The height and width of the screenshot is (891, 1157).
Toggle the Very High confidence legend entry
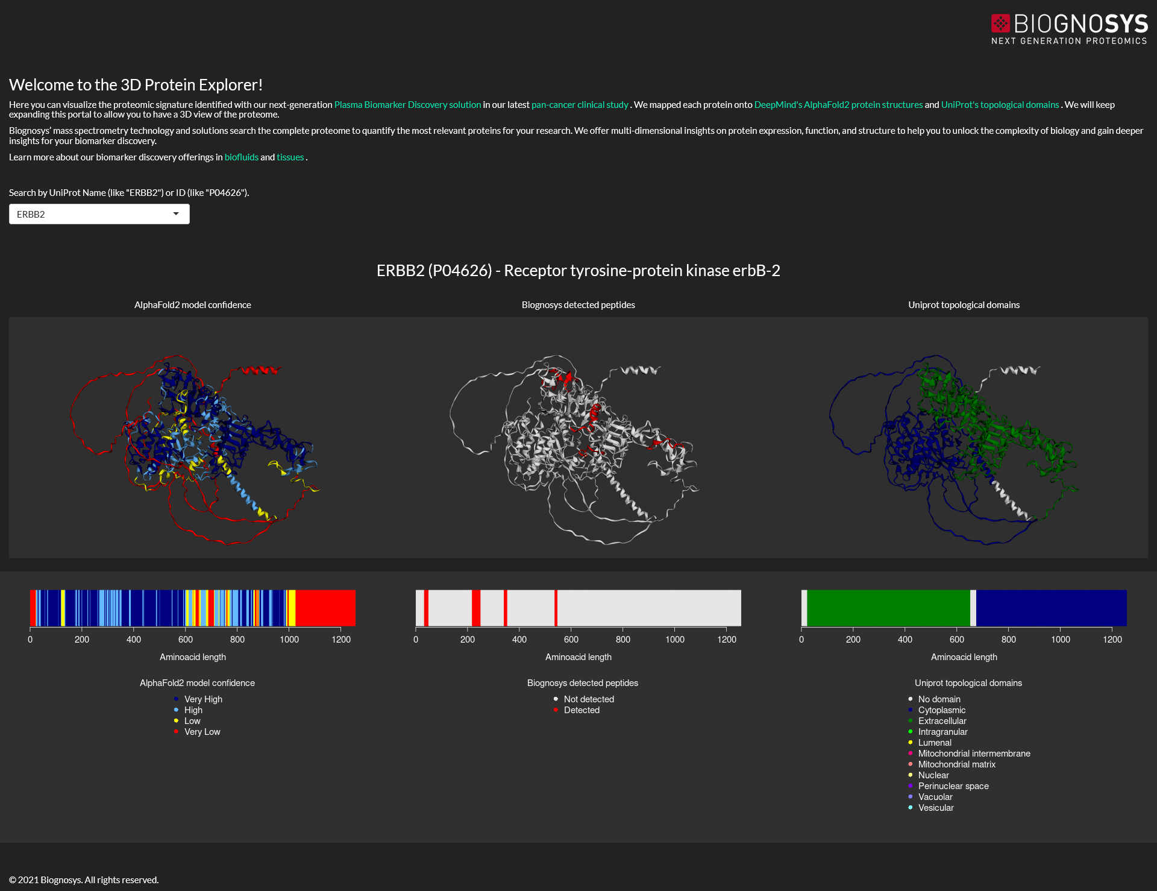198,699
